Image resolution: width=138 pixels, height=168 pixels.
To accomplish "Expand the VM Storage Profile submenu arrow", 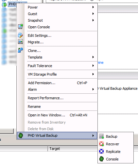I will pos(93,74).
